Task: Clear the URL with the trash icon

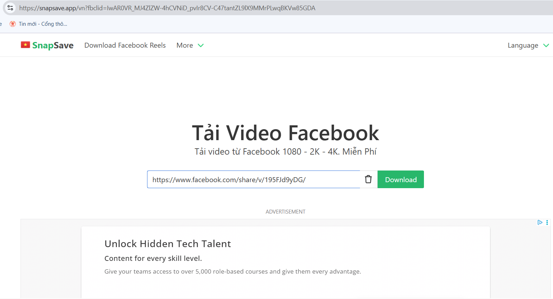Action: [368, 179]
